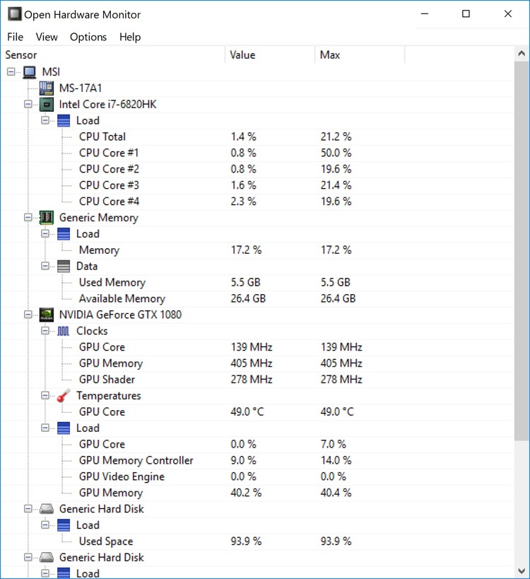Collapse the Intel Core i7-6820HK node

pos(28,104)
